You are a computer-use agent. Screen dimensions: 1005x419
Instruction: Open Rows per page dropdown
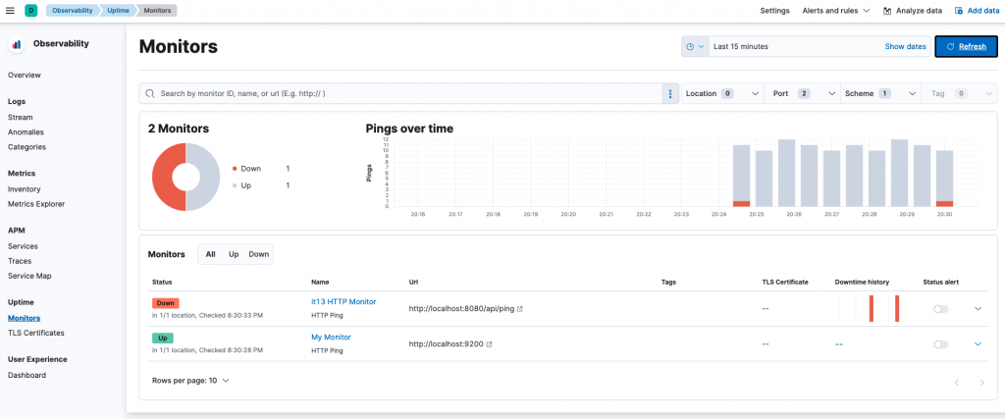190,381
